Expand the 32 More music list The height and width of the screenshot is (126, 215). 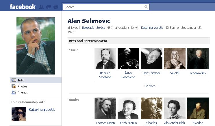[x=151, y=86]
